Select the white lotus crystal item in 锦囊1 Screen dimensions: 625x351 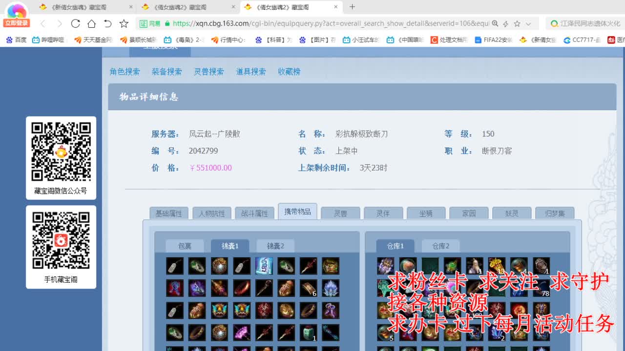click(x=331, y=288)
